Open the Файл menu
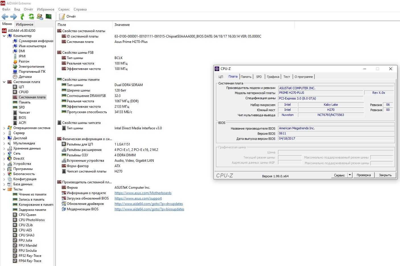 click(x=6, y=9)
